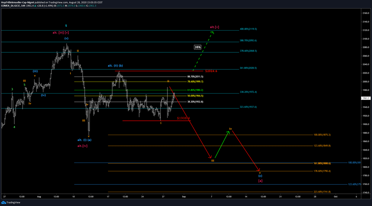Click the 161.80%(1808.6) extension label
The height and width of the screenshot is (206, 372).
tap(321, 163)
